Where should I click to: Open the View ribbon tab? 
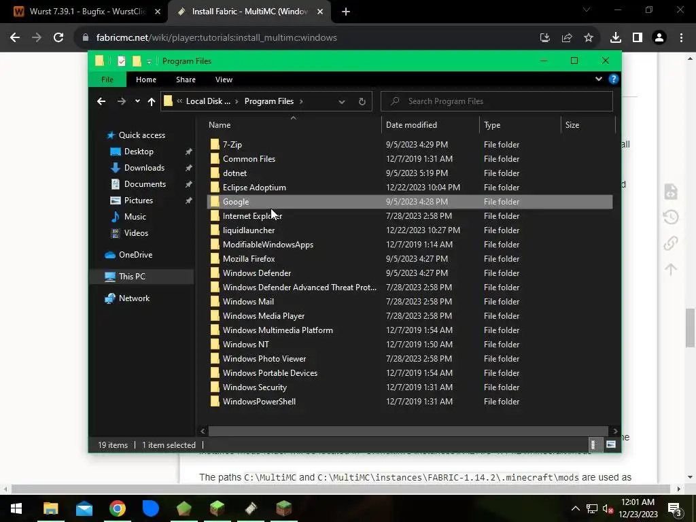click(x=224, y=80)
